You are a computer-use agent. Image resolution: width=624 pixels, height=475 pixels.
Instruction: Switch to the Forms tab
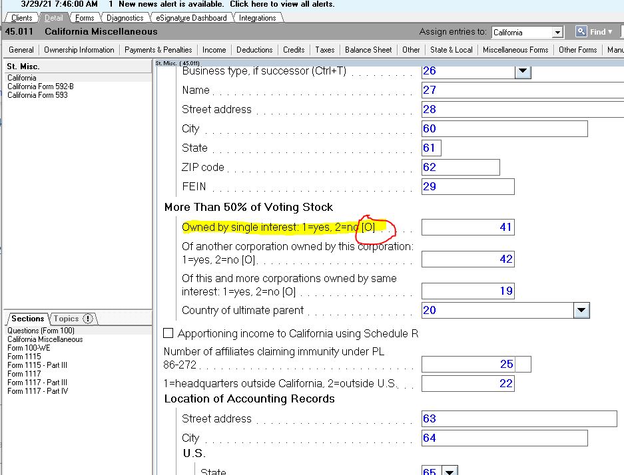[x=85, y=18]
